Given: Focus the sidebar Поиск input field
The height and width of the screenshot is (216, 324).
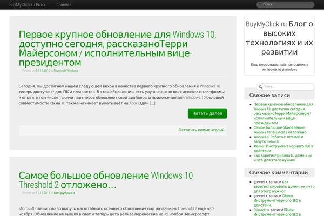Looking at the screenshot, I should [285, 86].
